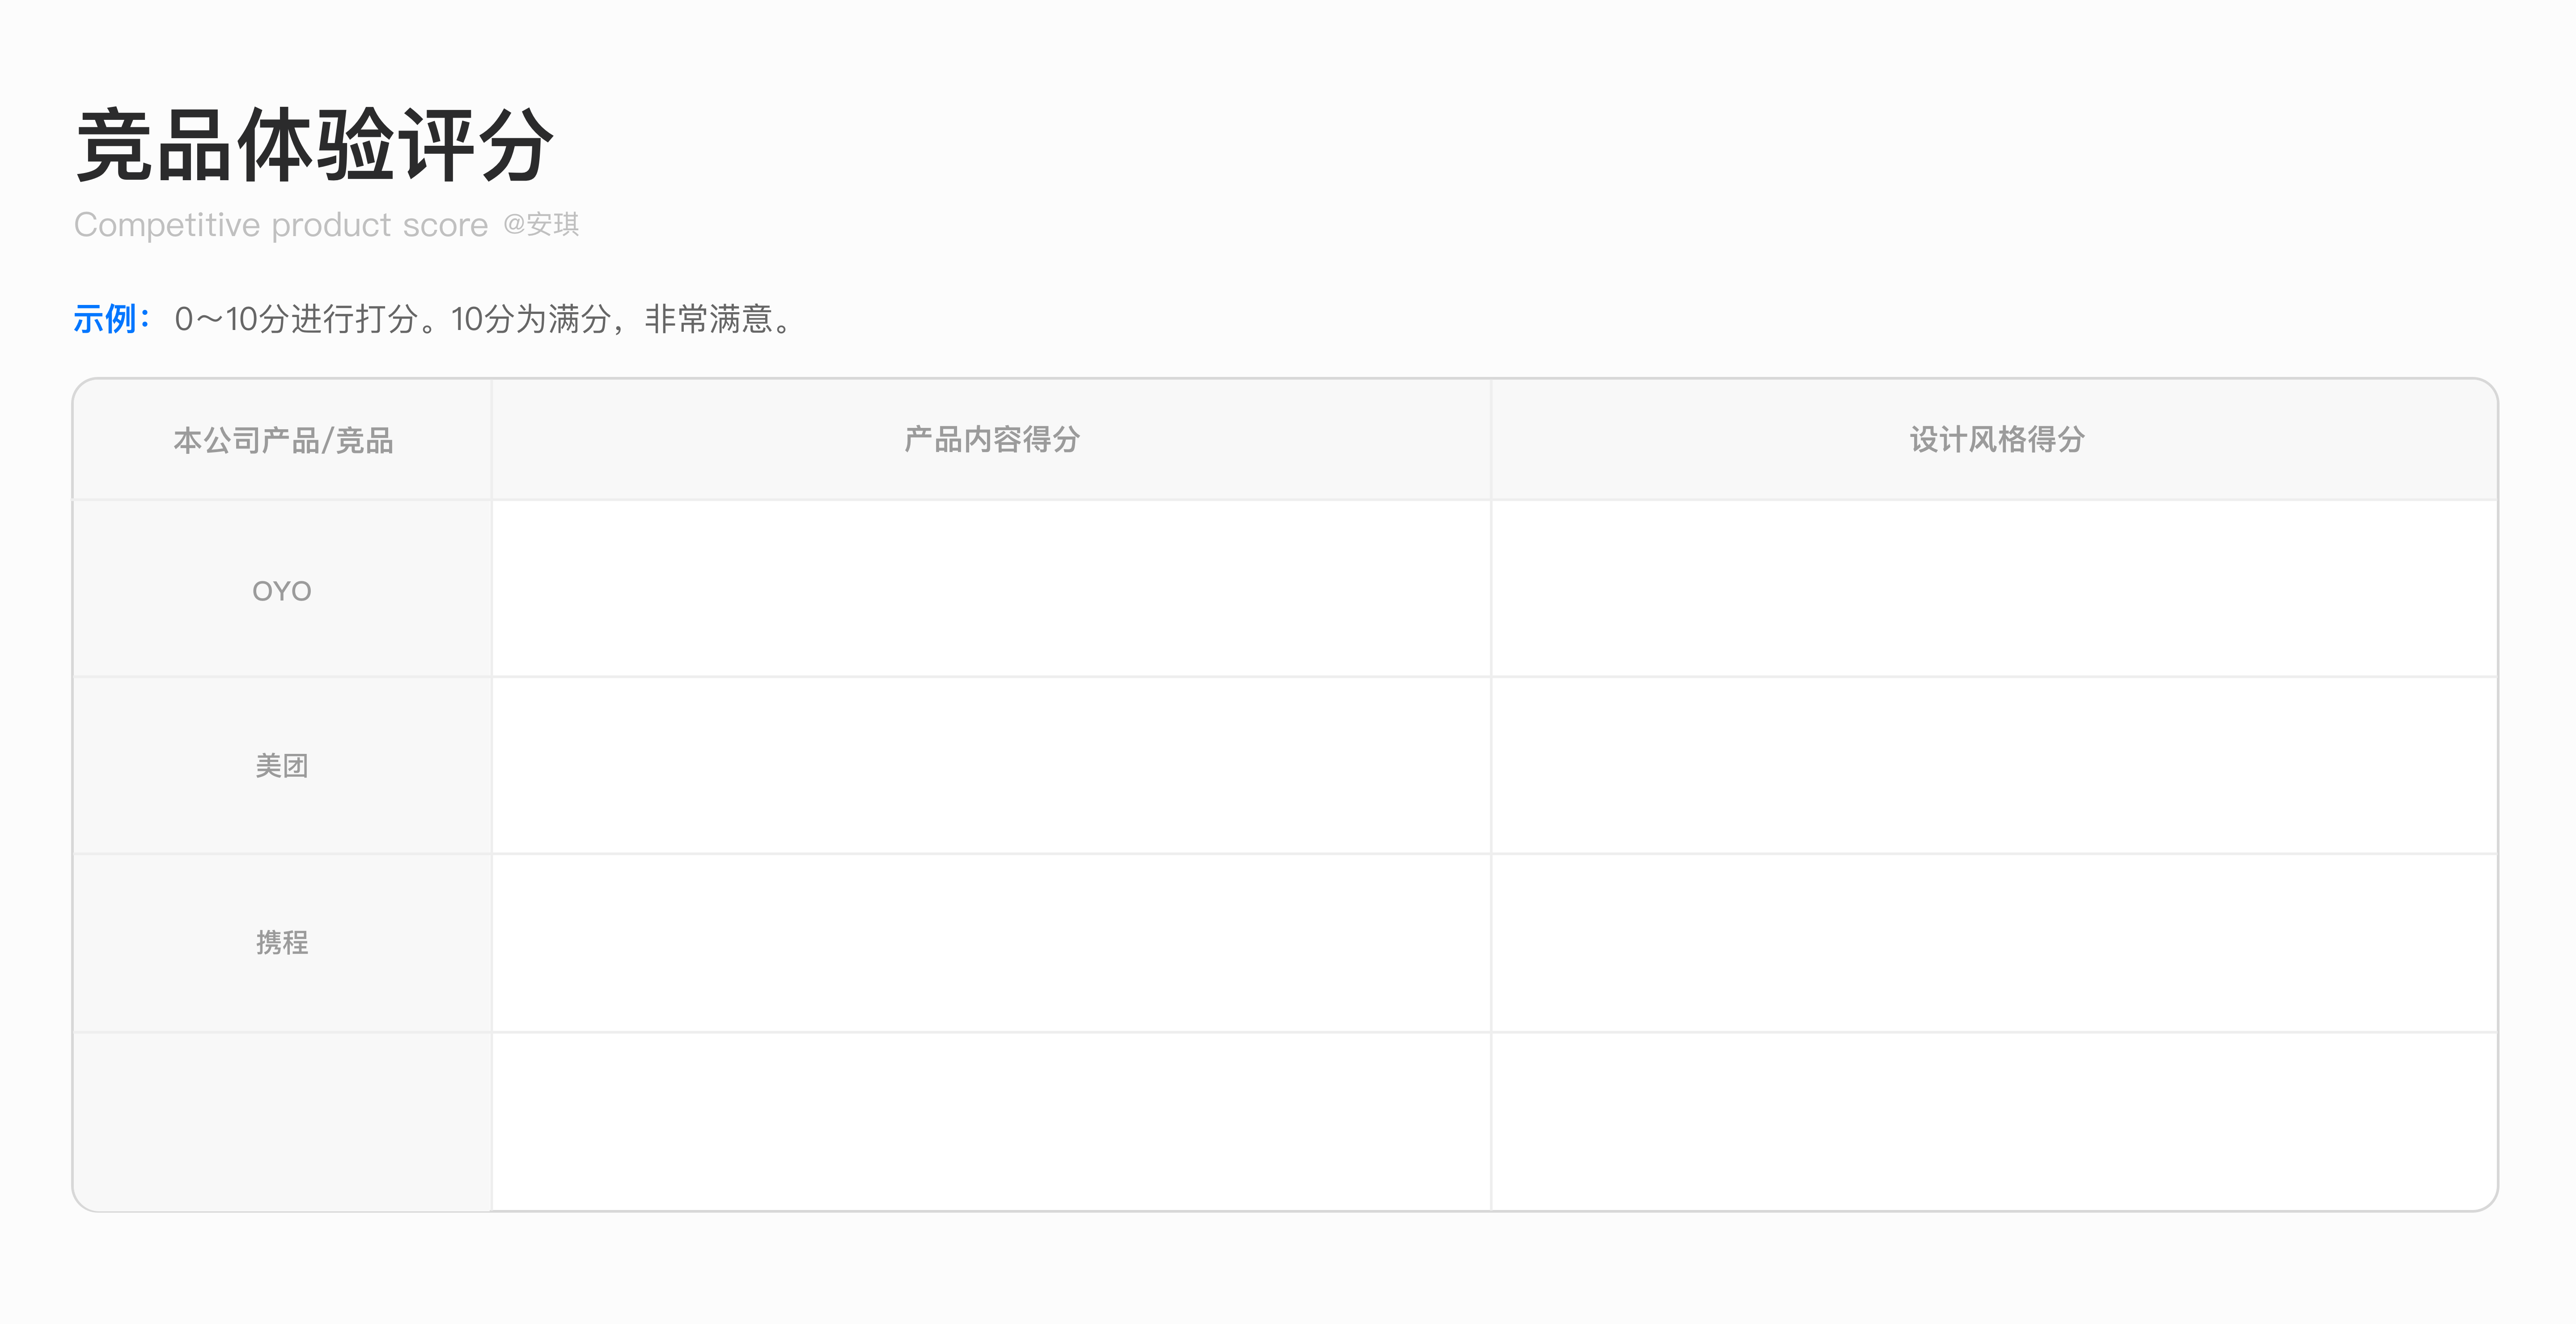Click the empty bottom row label cell
Viewport: 2576px width, 1324px height.
tap(282, 1120)
